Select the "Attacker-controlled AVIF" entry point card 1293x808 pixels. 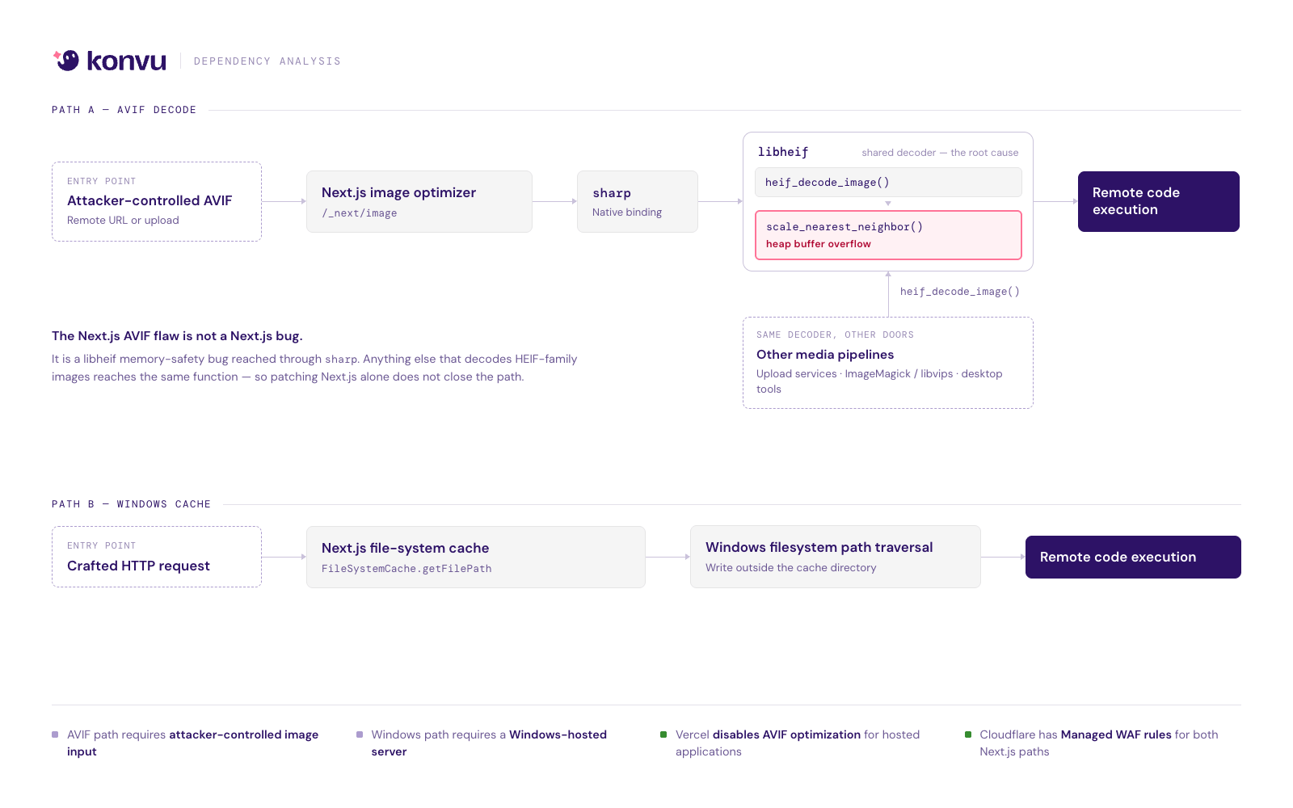coord(157,201)
